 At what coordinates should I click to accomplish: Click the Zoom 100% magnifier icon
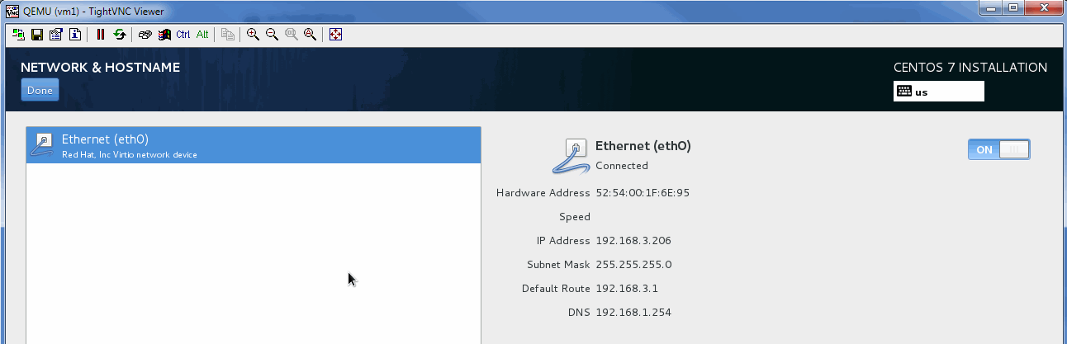pyautogui.click(x=291, y=35)
